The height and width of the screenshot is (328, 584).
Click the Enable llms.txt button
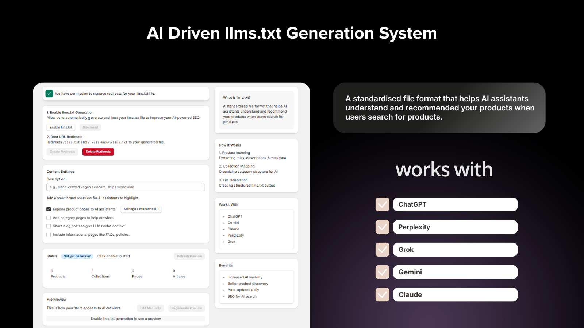click(x=61, y=128)
